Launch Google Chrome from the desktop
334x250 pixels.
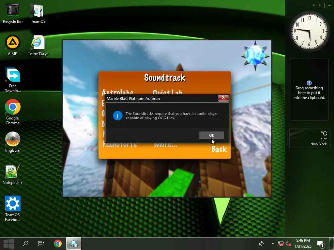[x=13, y=112]
